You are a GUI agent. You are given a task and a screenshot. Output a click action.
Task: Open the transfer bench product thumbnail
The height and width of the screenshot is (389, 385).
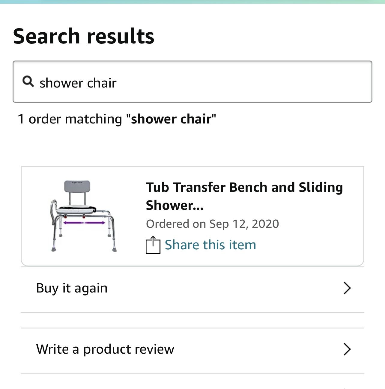[83, 216]
